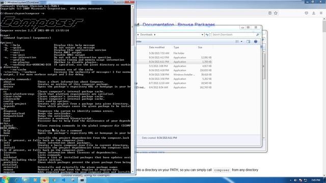Sort files by Date modified column
The height and width of the screenshot is (183, 326).
click(157, 47)
